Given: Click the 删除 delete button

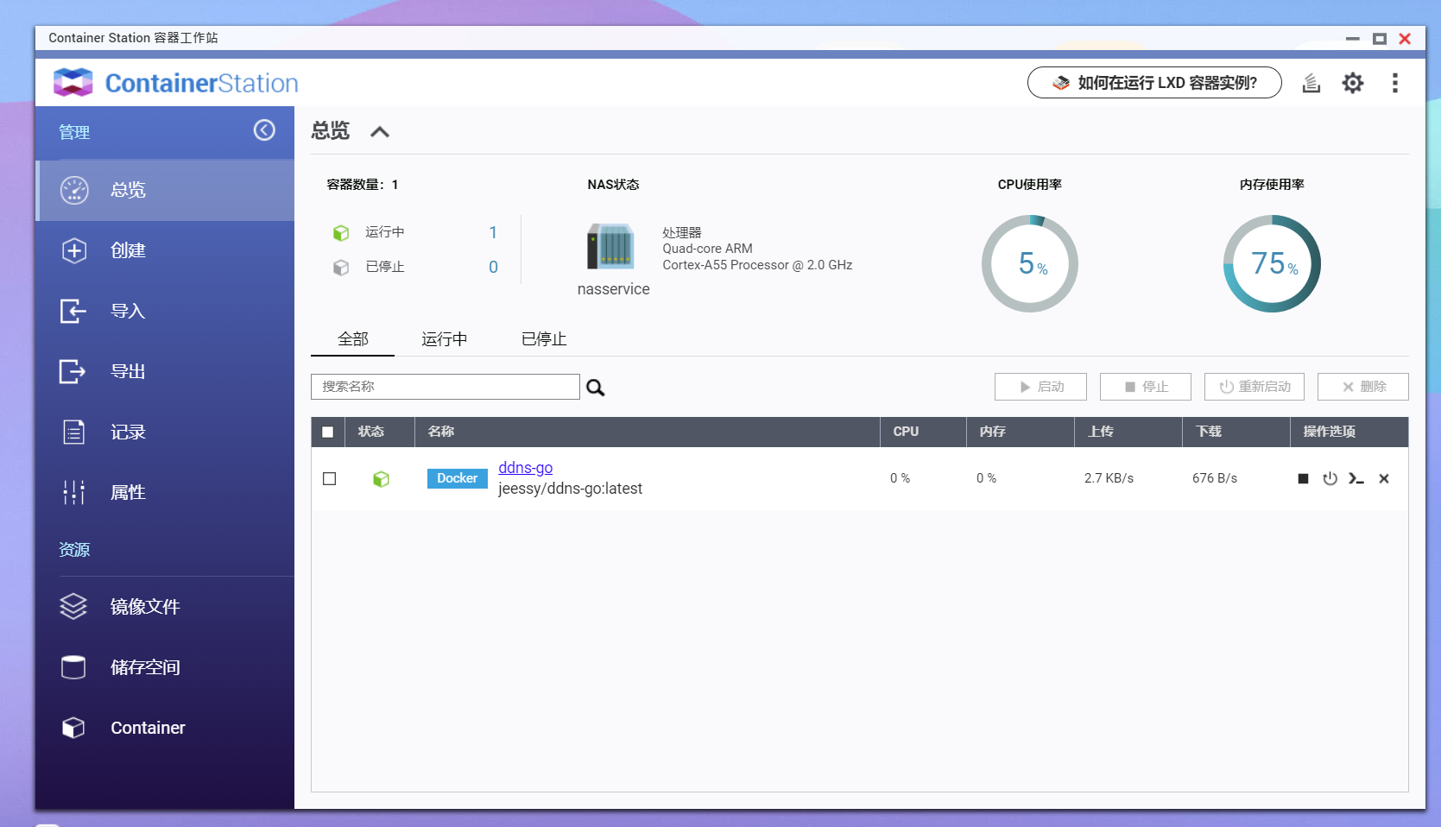Looking at the screenshot, I should pos(1363,387).
